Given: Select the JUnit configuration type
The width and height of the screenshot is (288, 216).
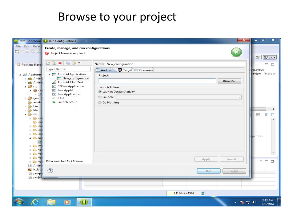Looking at the screenshot, I should (58, 98).
